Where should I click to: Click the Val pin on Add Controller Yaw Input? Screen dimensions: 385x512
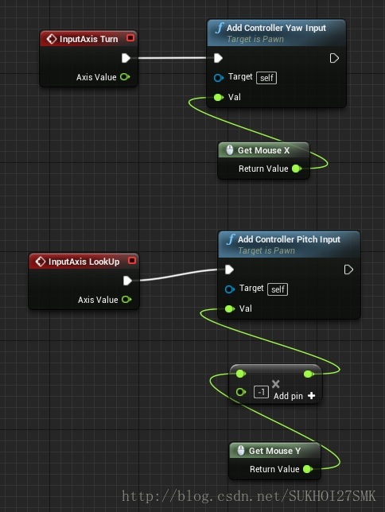(x=218, y=97)
